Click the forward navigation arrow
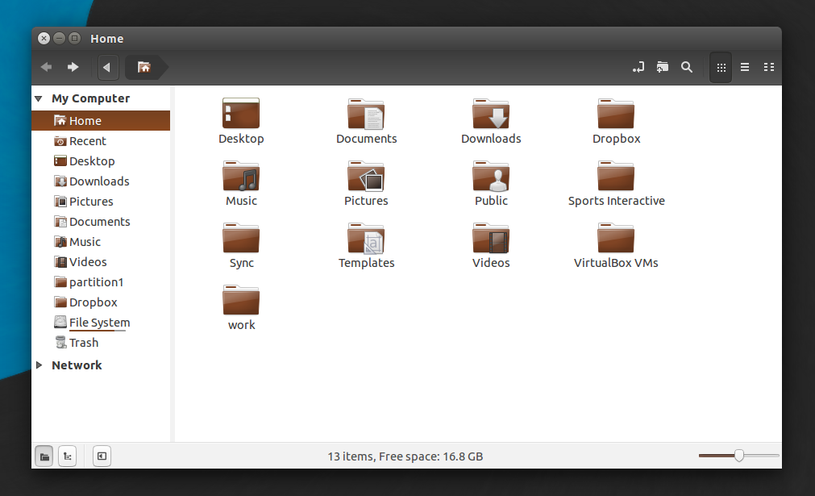Image resolution: width=815 pixels, height=496 pixels. click(73, 67)
